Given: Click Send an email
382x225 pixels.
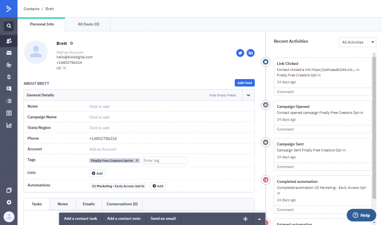Looking at the screenshot, I should click(x=163, y=219).
